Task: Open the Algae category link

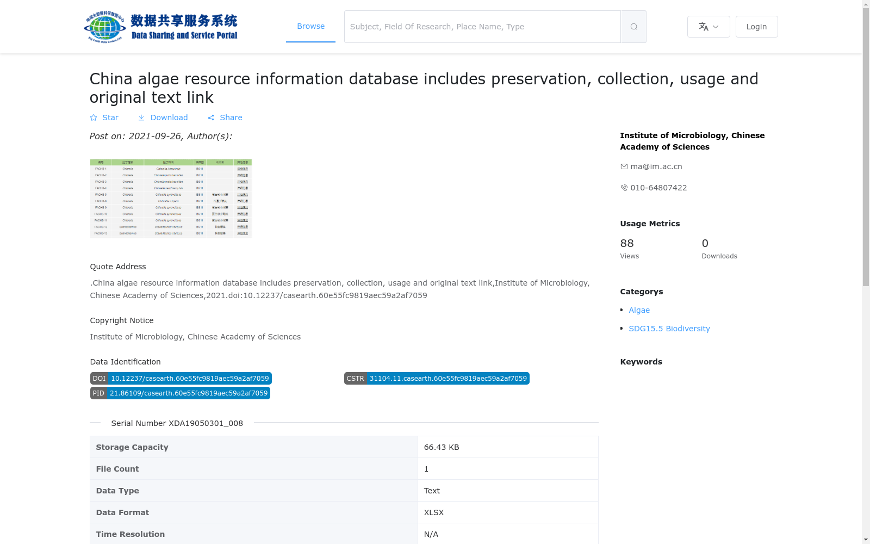Action: click(639, 310)
